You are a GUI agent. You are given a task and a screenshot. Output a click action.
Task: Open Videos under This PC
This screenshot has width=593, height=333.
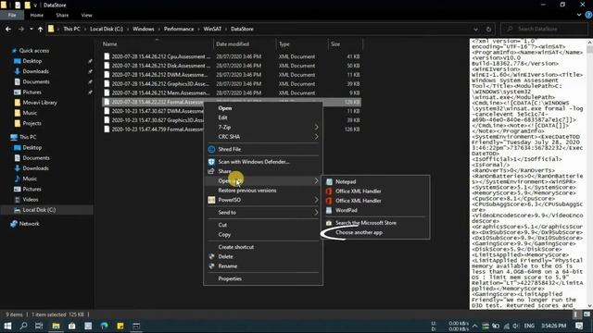31,200
